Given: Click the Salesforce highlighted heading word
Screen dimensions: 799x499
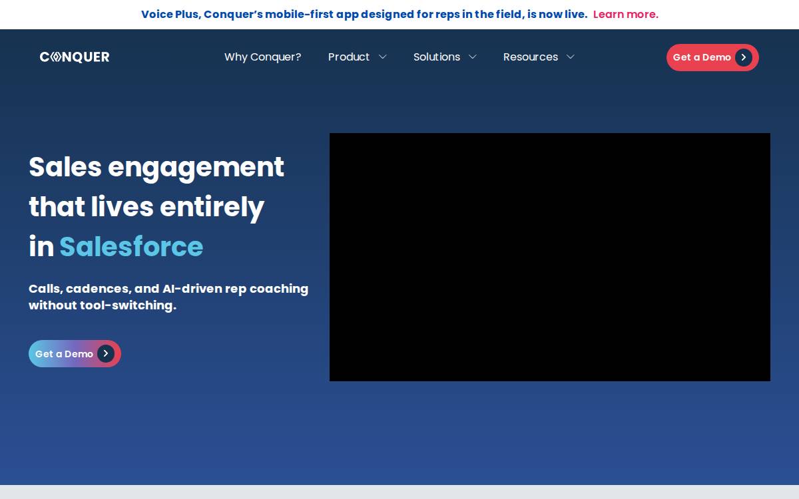Looking at the screenshot, I should [x=131, y=247].
